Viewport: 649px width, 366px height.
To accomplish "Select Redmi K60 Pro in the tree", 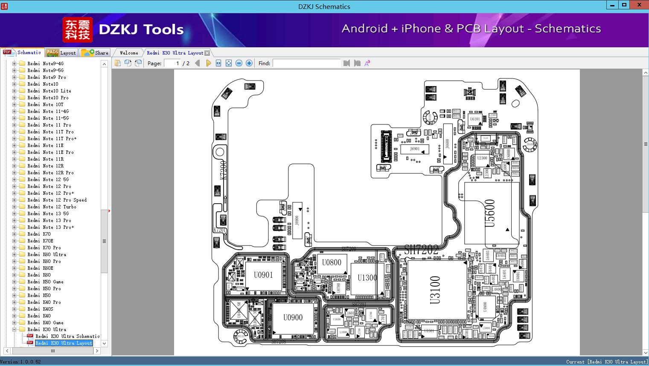I will point(44,261).
